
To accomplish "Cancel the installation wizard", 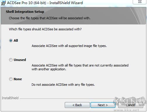I will (131, 105).
